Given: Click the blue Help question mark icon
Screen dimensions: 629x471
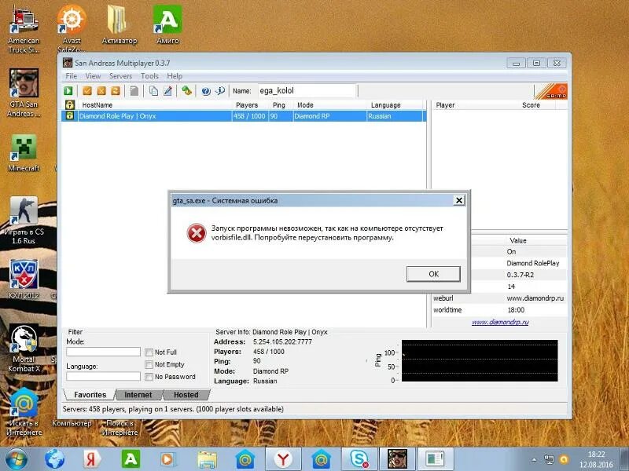Looking at the screenshot, I should click(x=206, y=91).
